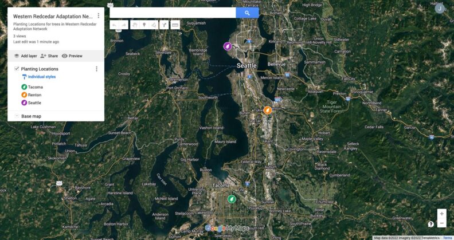454x240 pixels.
Task: Click the 3 views text
Action: (x=19, y=36)
